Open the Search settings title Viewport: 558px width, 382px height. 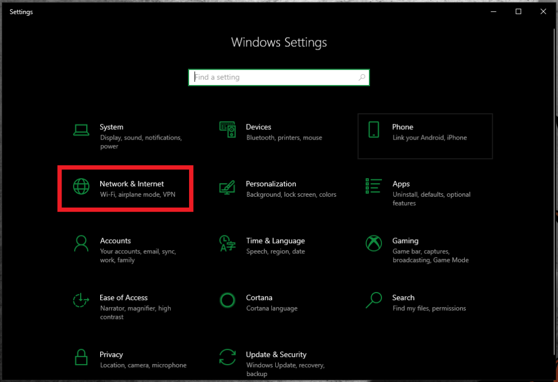tap(403, 298)
